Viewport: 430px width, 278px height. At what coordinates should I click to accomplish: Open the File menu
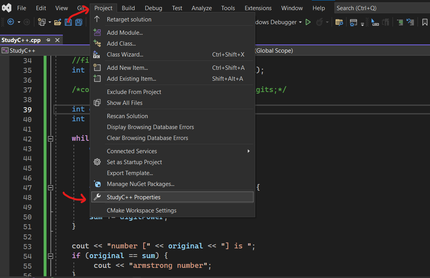tap(21, 8)
